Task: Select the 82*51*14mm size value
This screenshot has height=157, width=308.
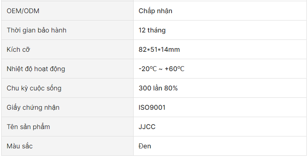Action: pyautogui.click(x=159, y=49)
